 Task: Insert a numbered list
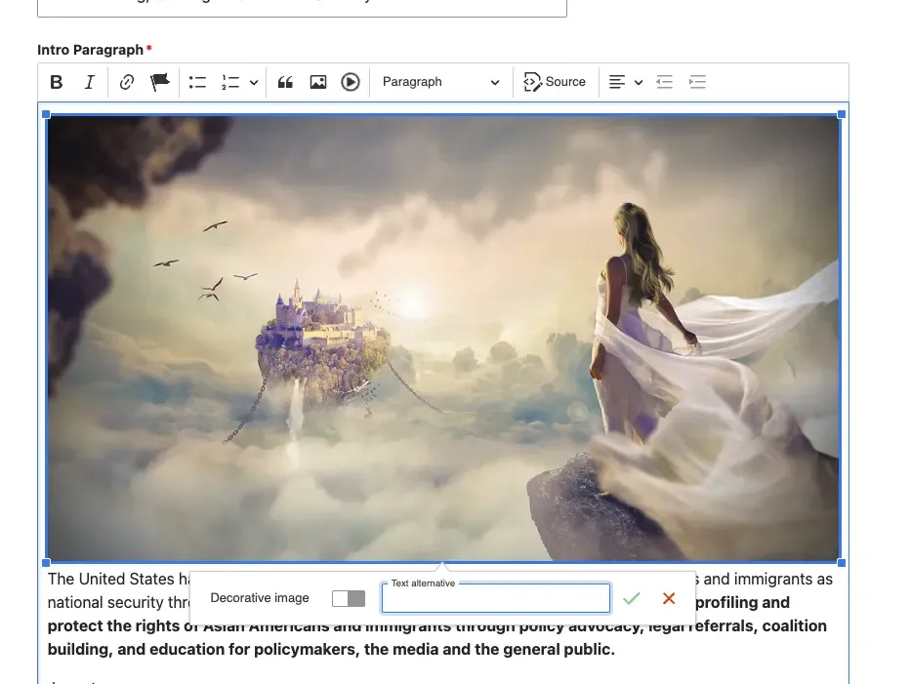click(x=230, y=82)
